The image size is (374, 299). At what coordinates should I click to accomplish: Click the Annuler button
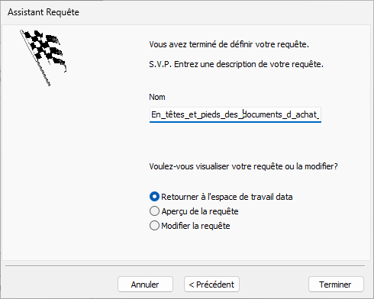pos(145,285)
